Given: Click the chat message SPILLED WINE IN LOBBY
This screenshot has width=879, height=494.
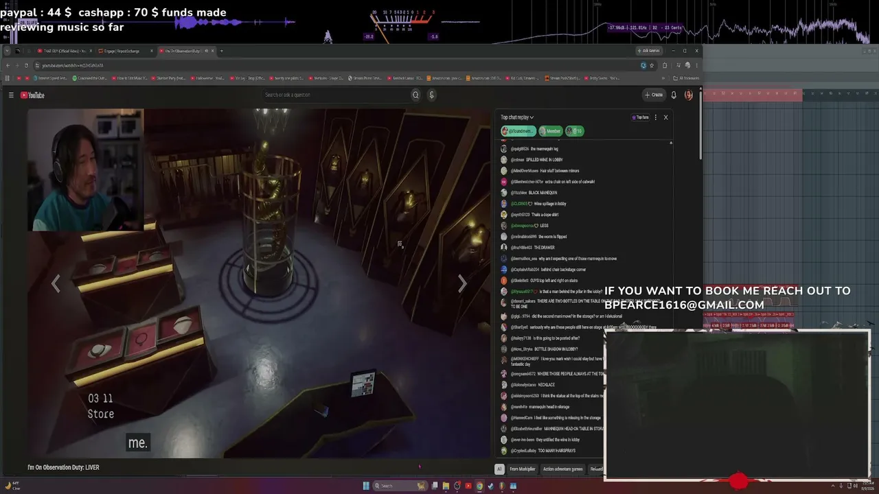Looking at the screenshot, I should 545,160.
